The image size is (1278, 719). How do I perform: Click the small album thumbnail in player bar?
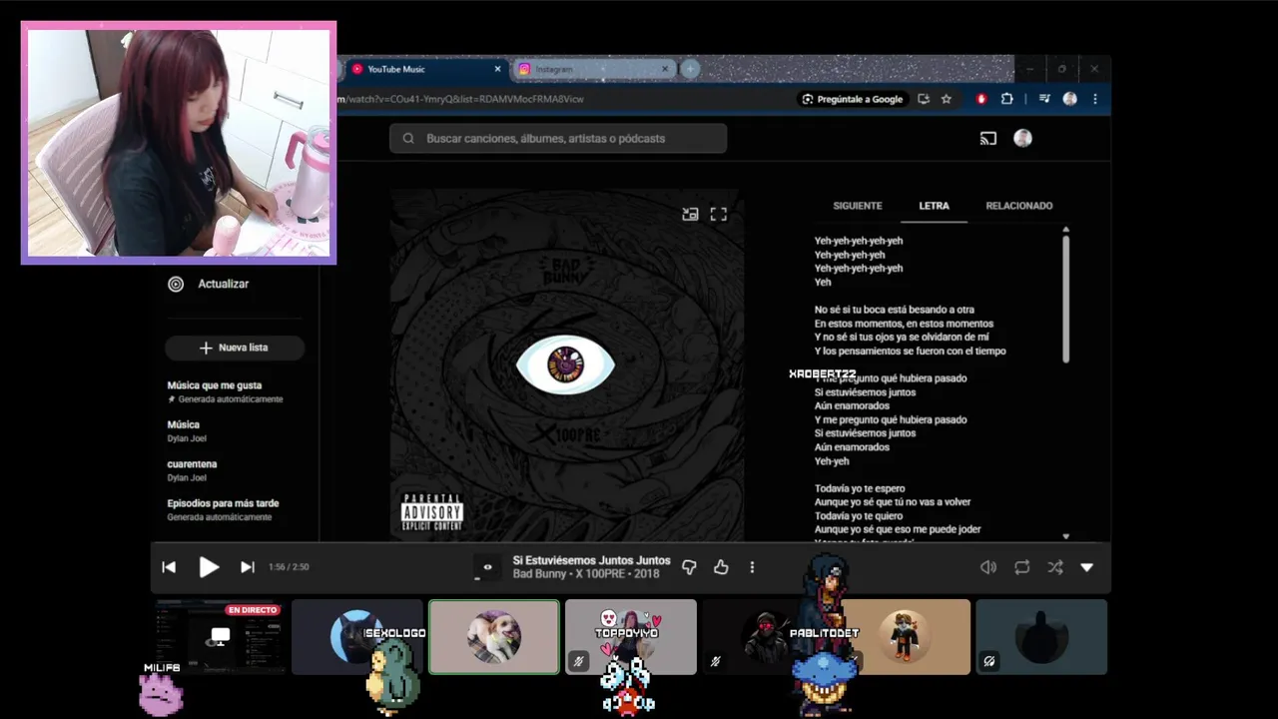[487, 567]
